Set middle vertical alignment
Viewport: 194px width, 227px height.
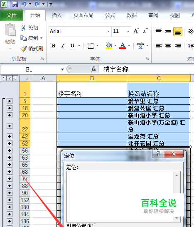(168, 32)
